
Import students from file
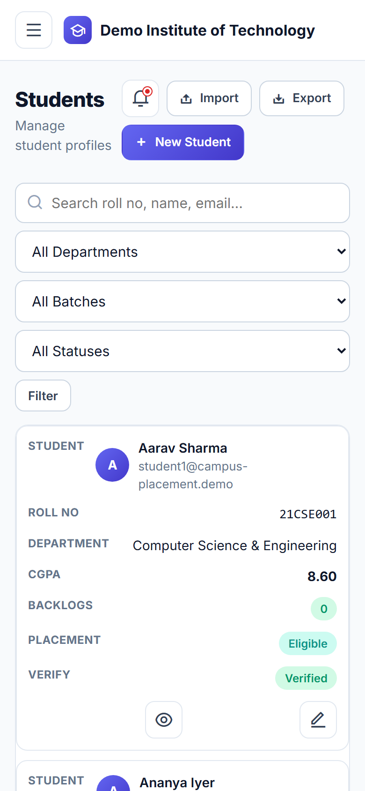click(x=209, y=98)
